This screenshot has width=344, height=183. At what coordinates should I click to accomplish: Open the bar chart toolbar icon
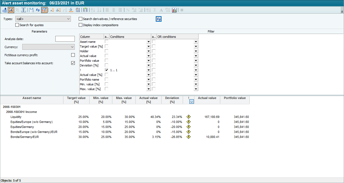(x=174, y=10)
